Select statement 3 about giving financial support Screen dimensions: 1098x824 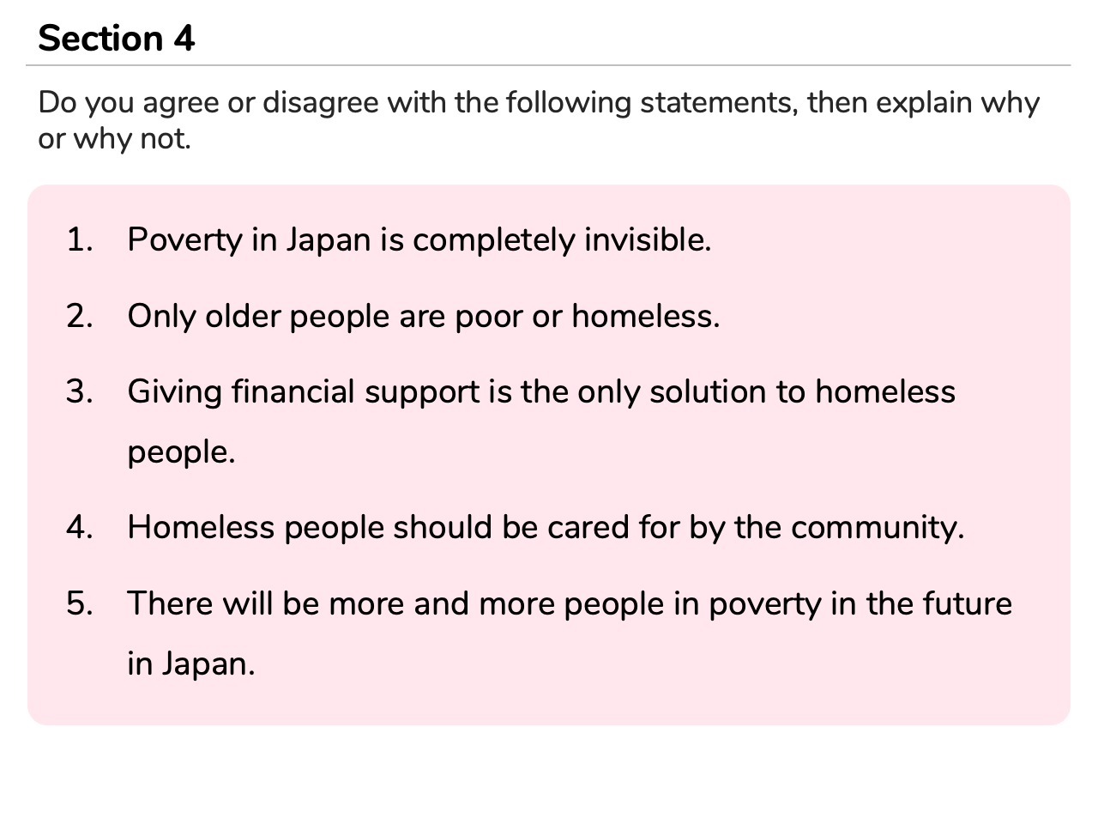click(x=541, y=421)
